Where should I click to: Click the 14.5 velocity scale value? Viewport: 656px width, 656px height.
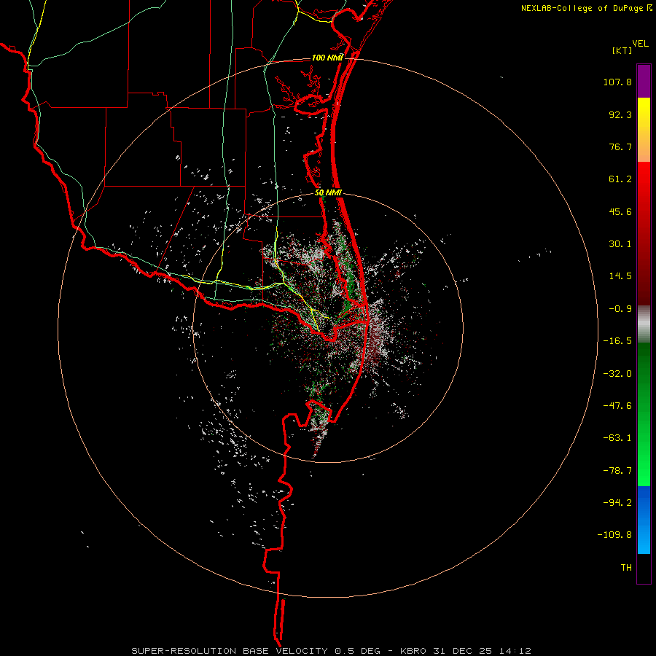[x=620, y=276]
